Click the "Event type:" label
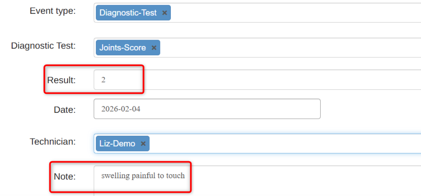The height and width of the screenshot is (196, 421). click(53, 11)
